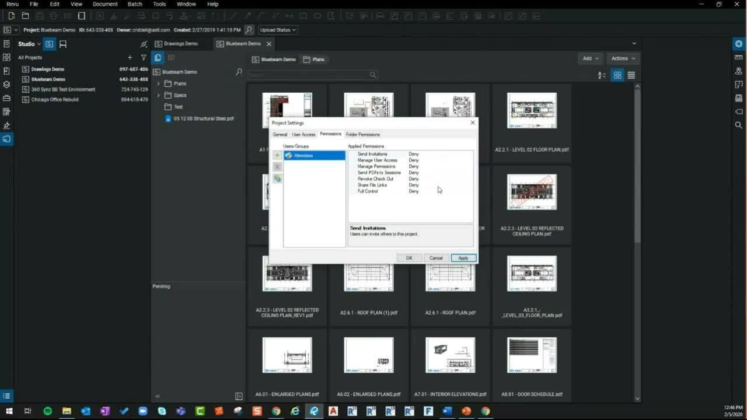Open the Document menu
Image resolution: width=747 pixels, height=420 pixels.
pyautogui.click(x=105, y=4)
